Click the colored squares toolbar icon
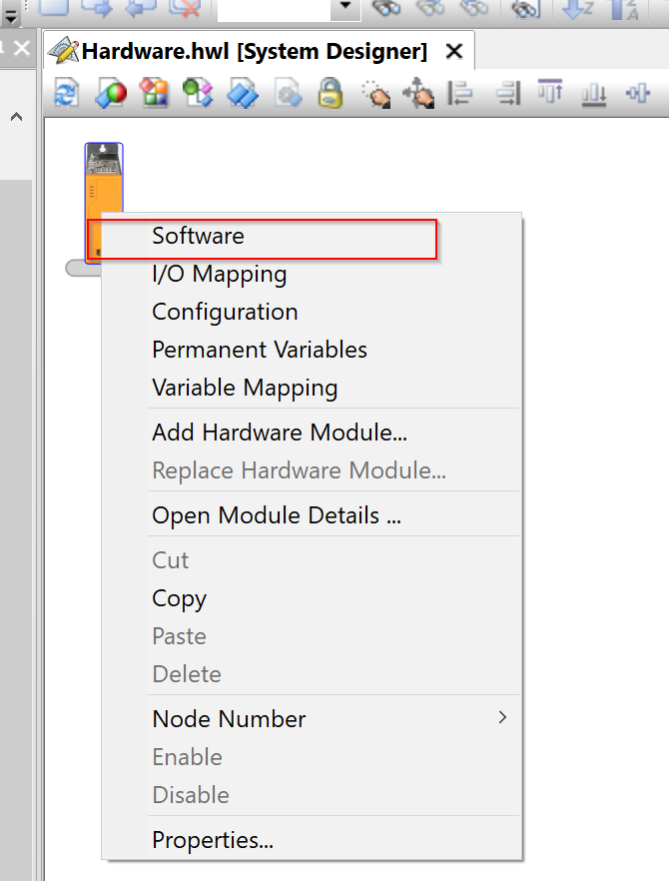 click(154, 93)
